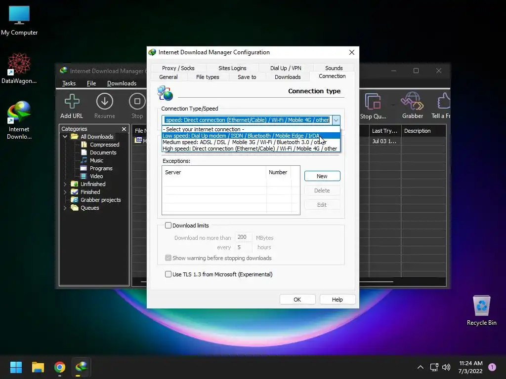Image resolution: width=506 pixels, height=379 pixels.
Task: Collapse the All Downloads tree node
Action: coord(65,137)
